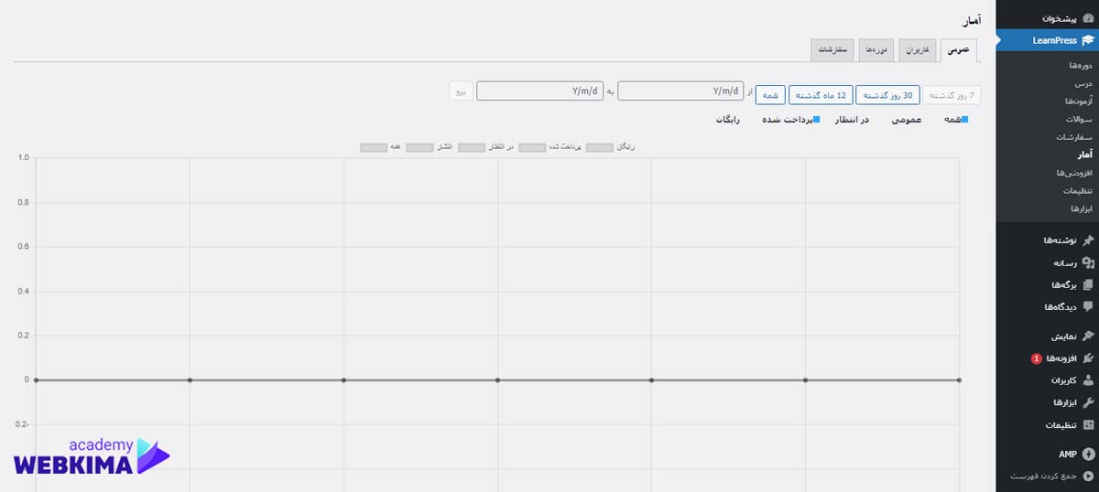The width and height of the screenshot is (1099, 492).
Task: Select the عمومی order status filter
Action: (907, 120)
